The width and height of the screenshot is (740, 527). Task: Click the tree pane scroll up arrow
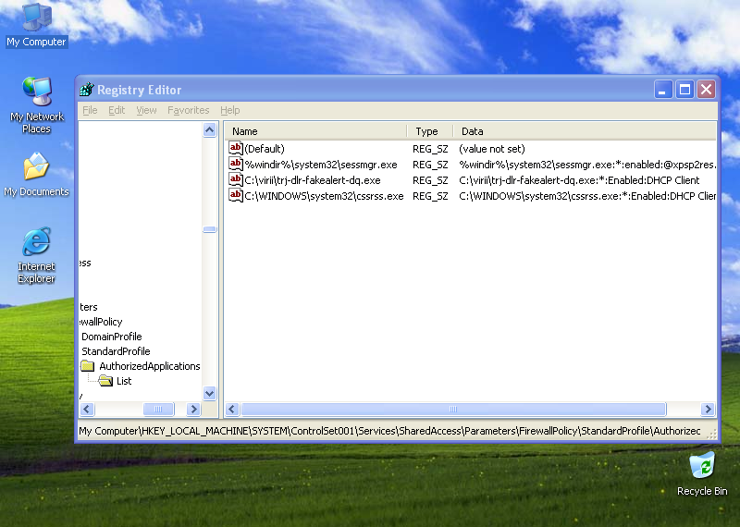(210, 129)
